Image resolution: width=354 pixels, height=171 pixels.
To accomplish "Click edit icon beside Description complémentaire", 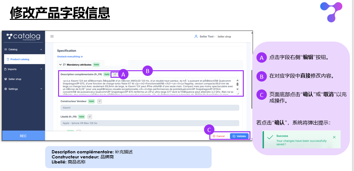I will pos(115,75).
